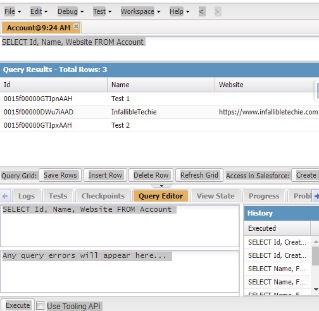Screen dimensions: 319x311
Task: Click the Test 2 name cell
Action: [161, 125]
